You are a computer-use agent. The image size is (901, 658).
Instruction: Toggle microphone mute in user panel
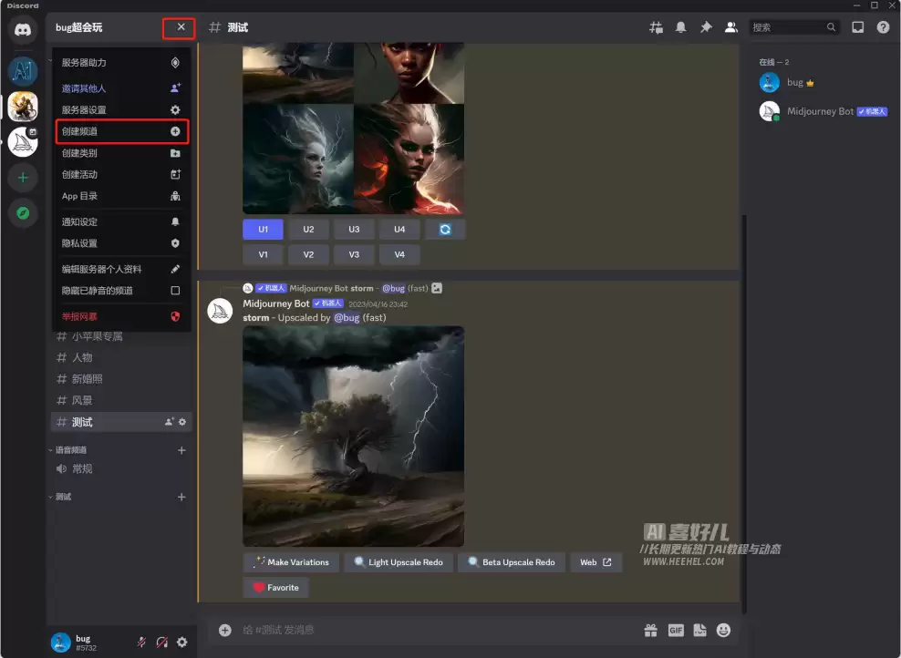click(141, 642)
